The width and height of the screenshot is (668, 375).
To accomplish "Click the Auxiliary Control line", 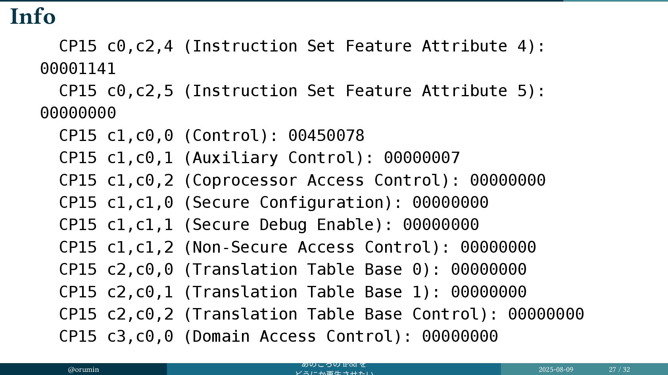I will click(259, 158).
